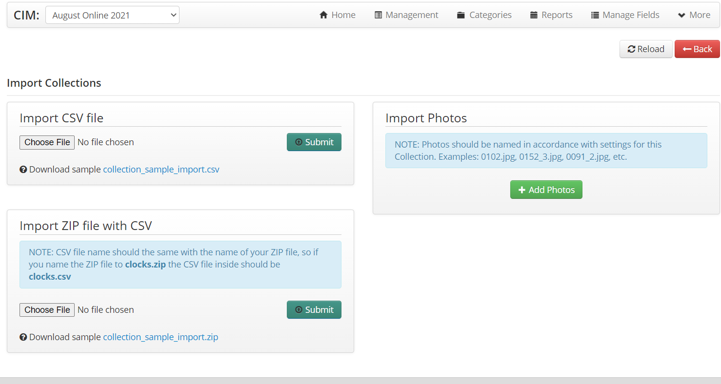Click the Categories folder icon
721x384 pixels.
[x=461, y=15]
